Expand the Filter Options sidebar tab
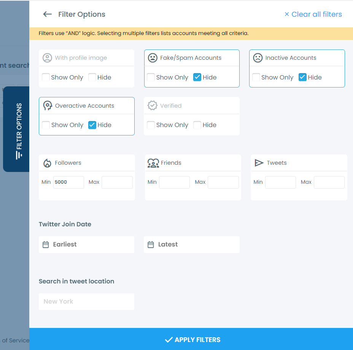This screenshot has height=350, width=353. 16,129
